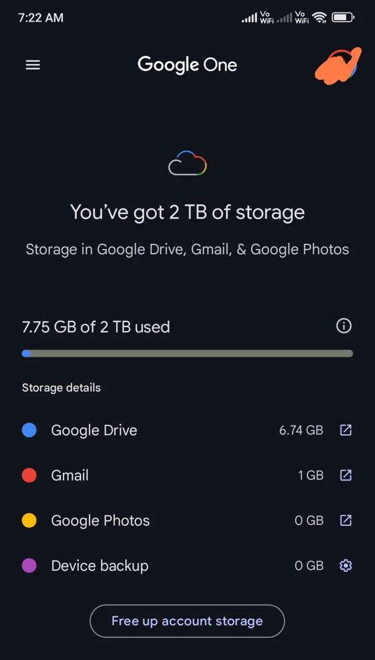Open Google Photos external link icon
This screenshot has width=375, height=660.
point(346,520)
